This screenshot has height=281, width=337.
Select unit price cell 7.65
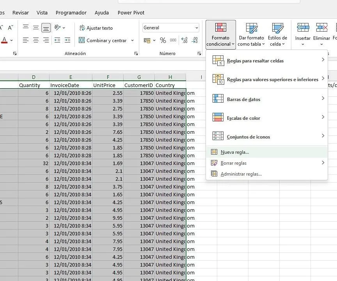(108, 132)
